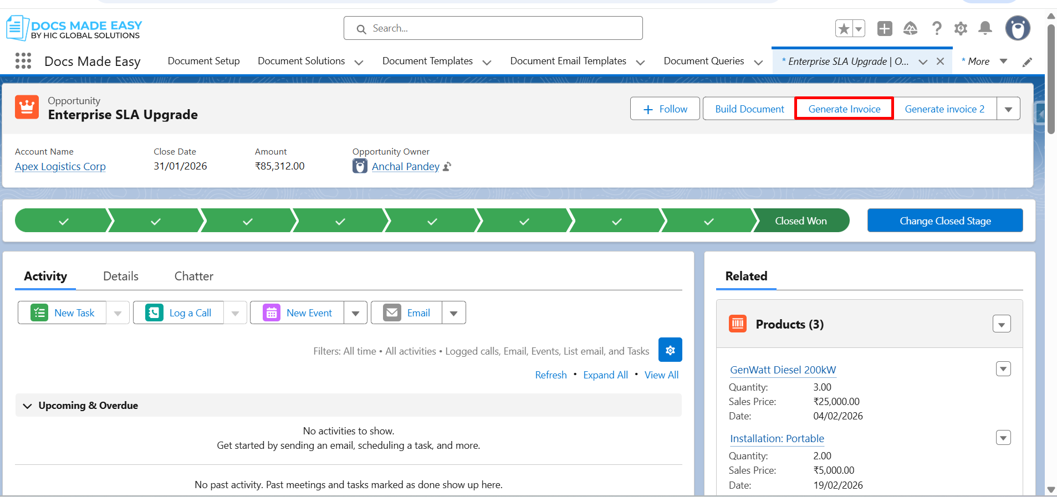Screen dimensions: 1057x497
Task: Click the New Event calendar icon
Action: pyautogui.click(x=271, y=313)
